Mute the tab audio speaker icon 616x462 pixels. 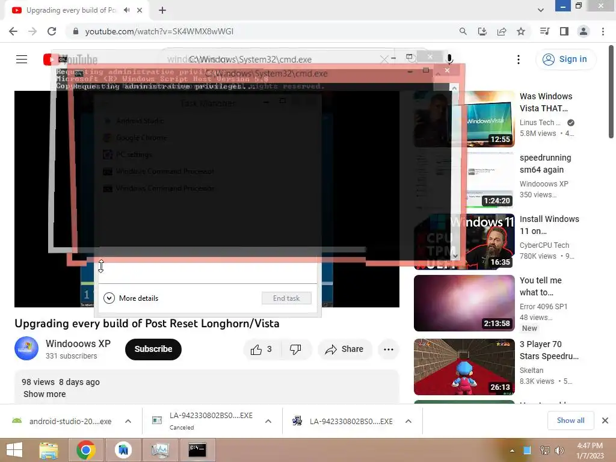126,10
